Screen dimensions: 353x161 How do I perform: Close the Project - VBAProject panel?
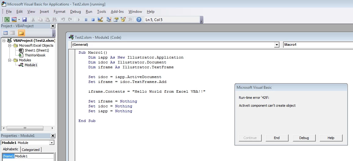(53, 26)
